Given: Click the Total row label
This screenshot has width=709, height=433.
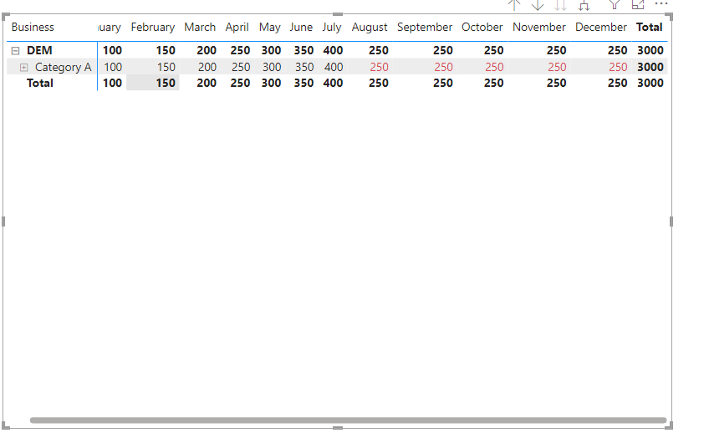Looking at the screenshot, I should (40, 83).
